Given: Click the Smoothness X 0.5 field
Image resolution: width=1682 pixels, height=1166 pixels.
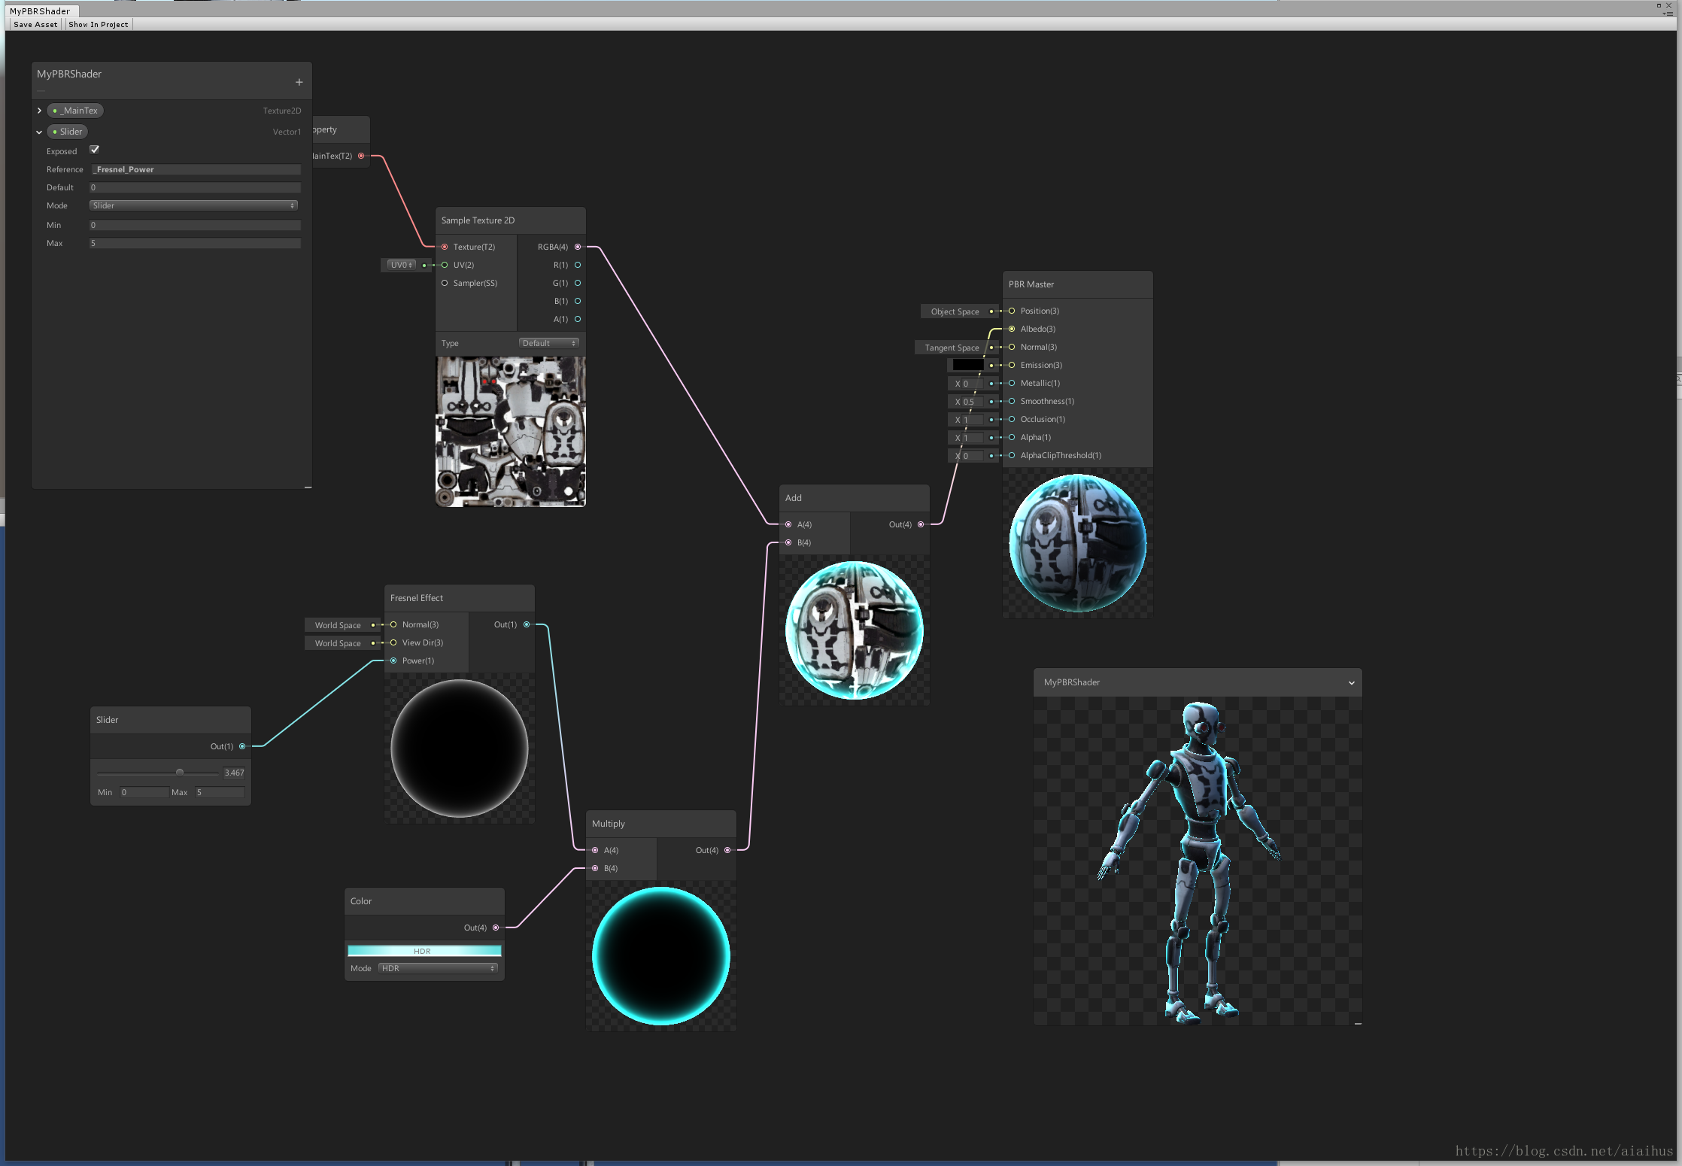Looking at the screenshot, I should point(973,402).
